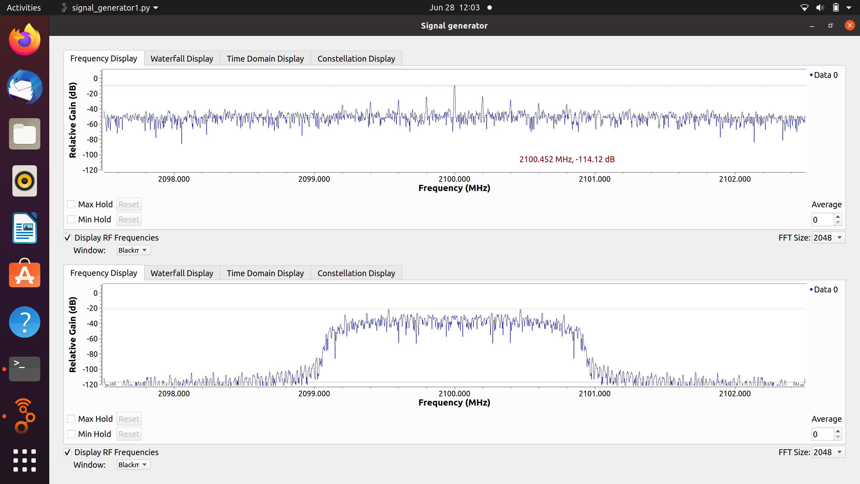Open Rhythmbox music player icon
This screenshot has width=860, height=484.
[x=24, y=181]
